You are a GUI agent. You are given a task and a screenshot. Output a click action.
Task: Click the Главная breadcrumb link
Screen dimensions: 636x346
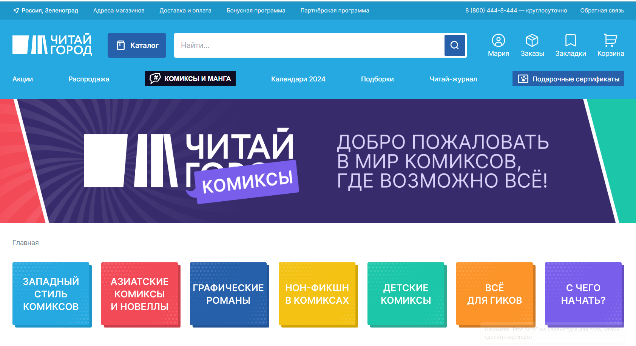(25, 243)
